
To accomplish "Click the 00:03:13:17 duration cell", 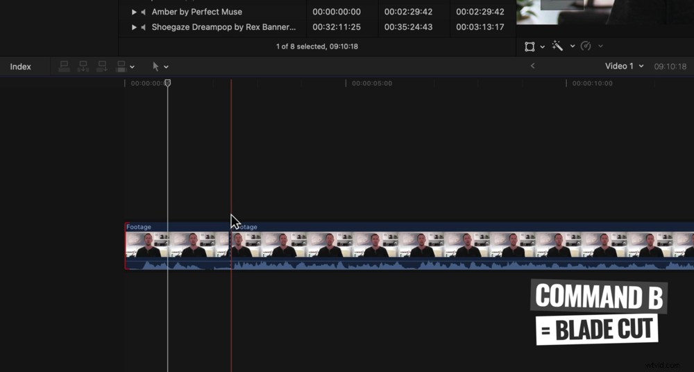I will point(480,27).
